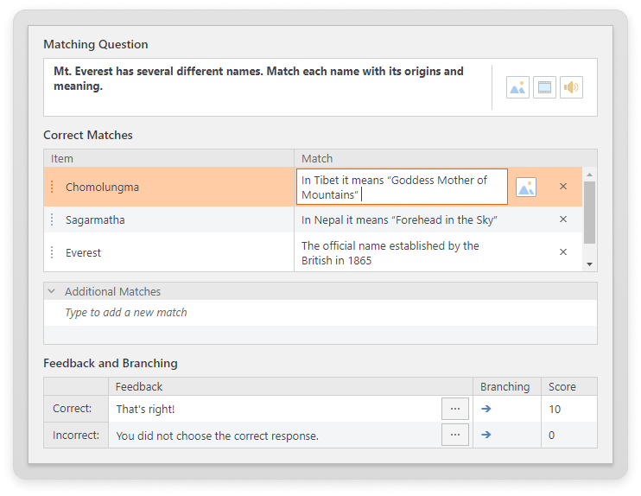Image resolution: width=641 pixels, height=496 pixels.
Task: Click the add audio speaker icon
Action: [x=571, y=87]
